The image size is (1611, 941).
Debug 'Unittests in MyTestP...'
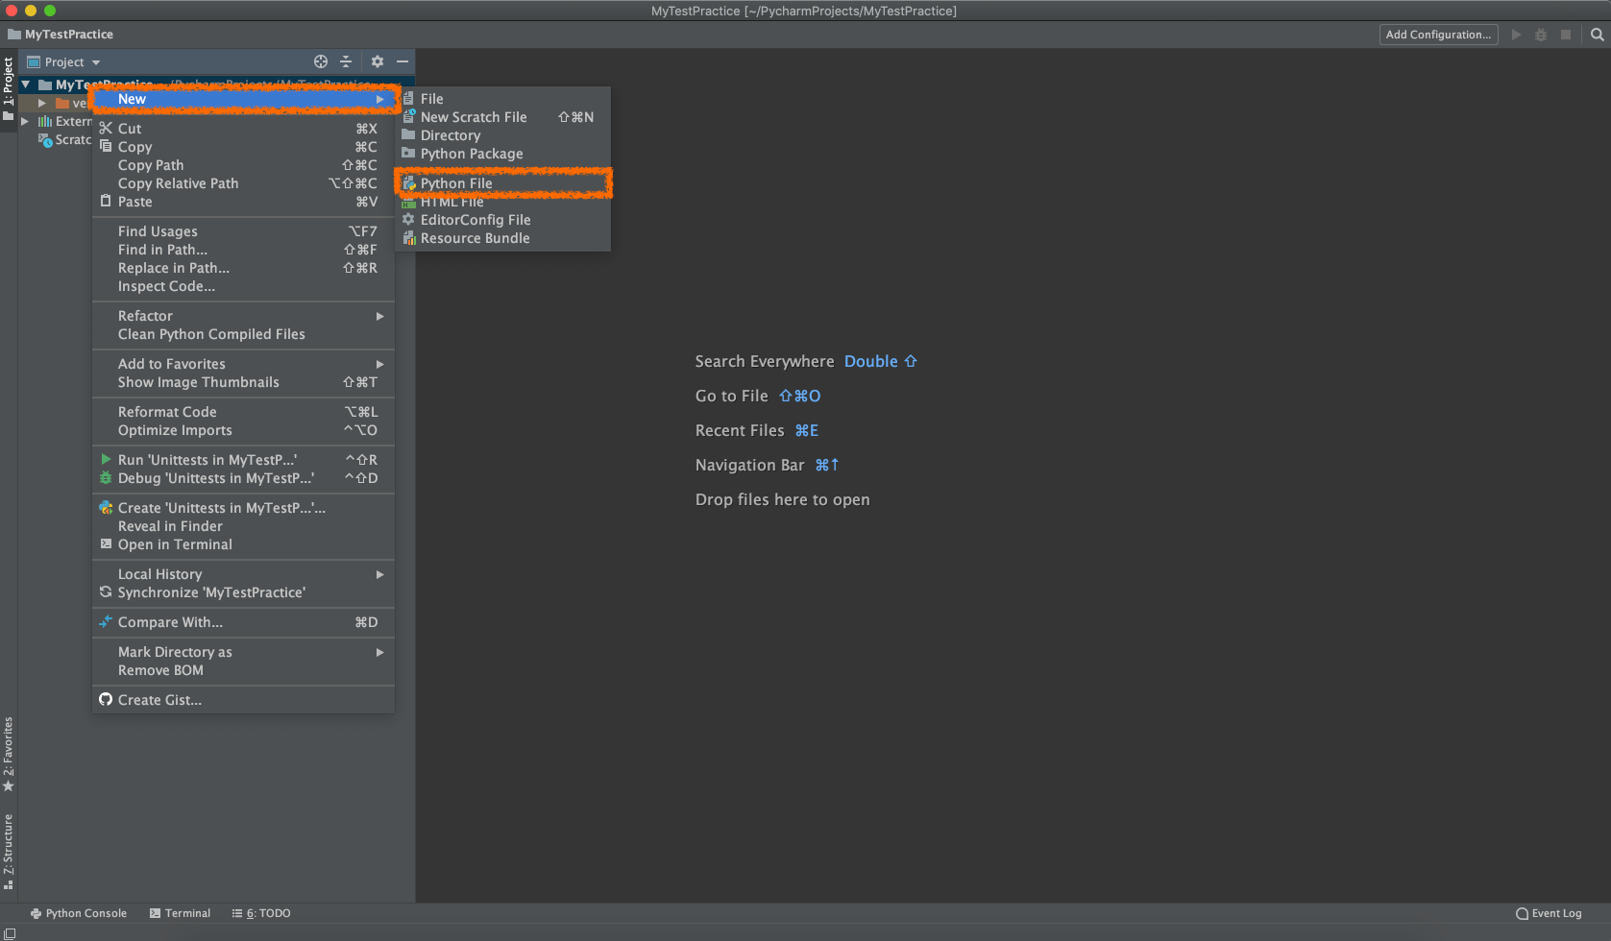pyautogui.click(x=243, y=478)
